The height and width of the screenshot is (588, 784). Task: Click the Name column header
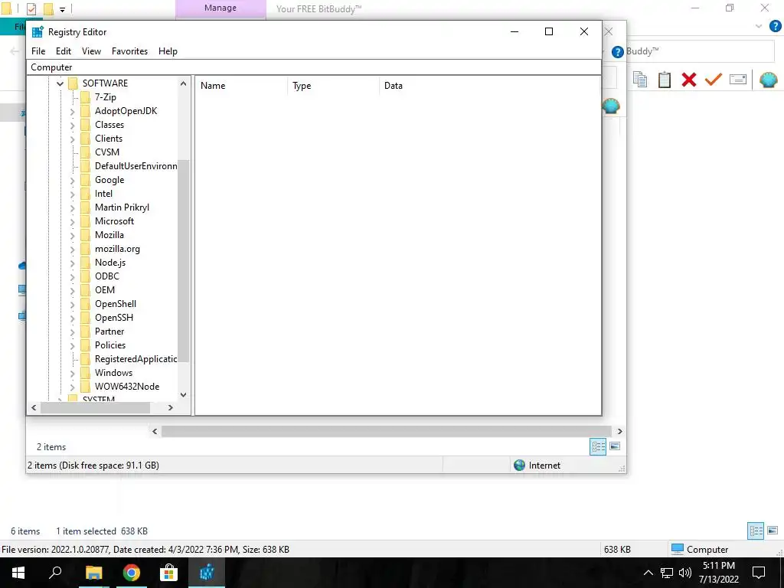pyautogui.click(x=241, y=86)
